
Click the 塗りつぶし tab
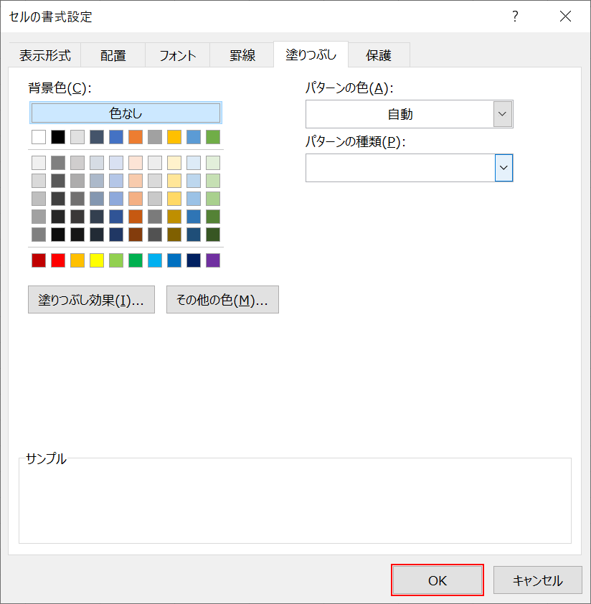click(311, 55)
